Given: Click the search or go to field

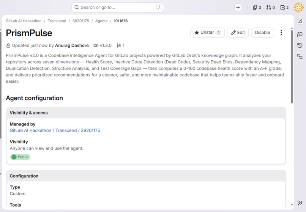Looking at the screenshot, I should 118,8.
